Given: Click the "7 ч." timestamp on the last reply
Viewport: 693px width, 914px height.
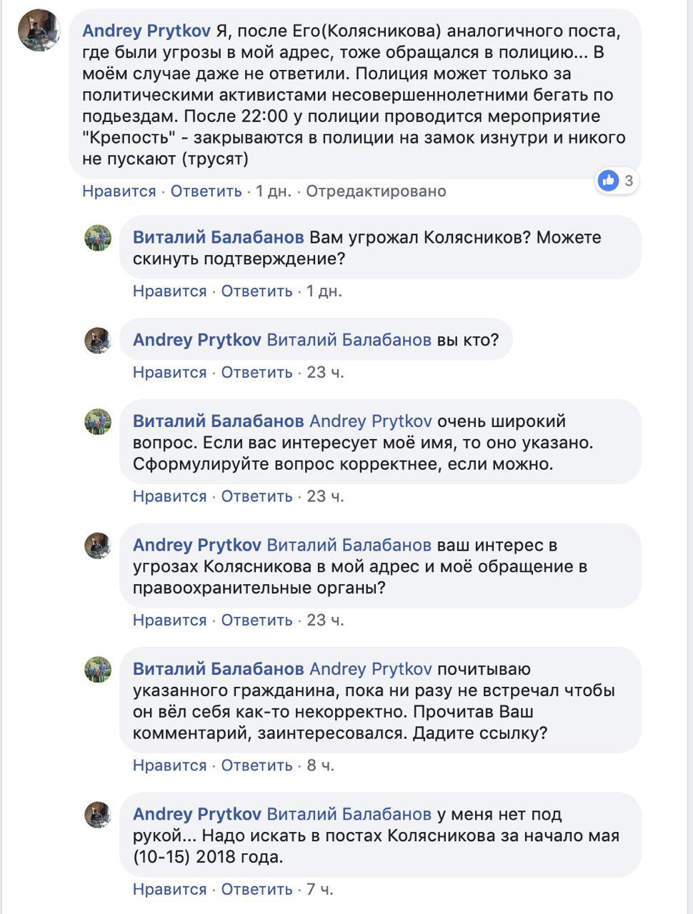Looking at the screenshot, I should click(320, 890).
